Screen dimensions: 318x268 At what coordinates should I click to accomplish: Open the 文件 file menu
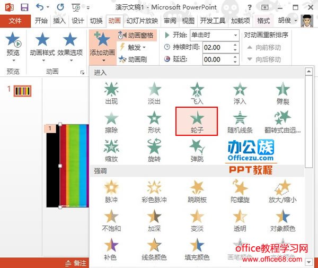[15, 21]
